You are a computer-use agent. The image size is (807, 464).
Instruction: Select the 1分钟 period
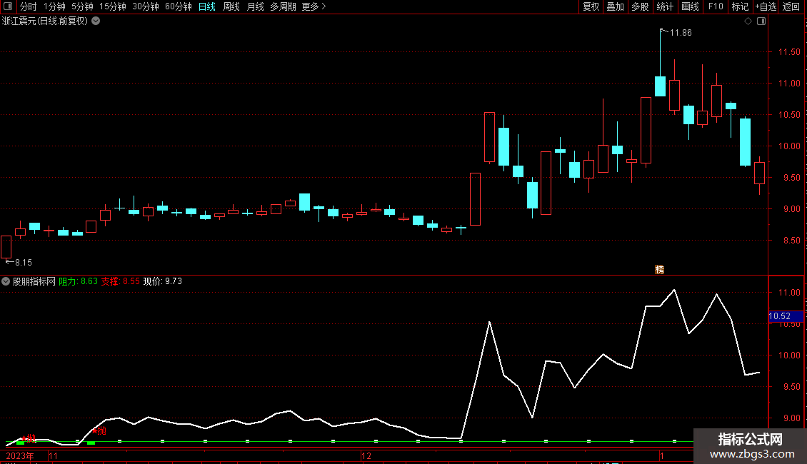pyautogui.click(x=54, y=6)
